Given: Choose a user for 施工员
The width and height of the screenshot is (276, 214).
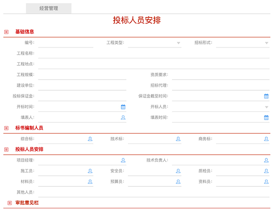Looking at the screenshot, I should pyautogui.click(x=90, y=171).
